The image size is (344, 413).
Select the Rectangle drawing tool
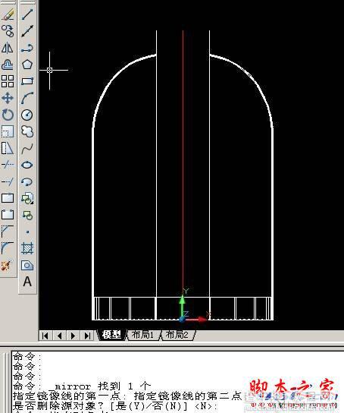(x=27, y=81)
